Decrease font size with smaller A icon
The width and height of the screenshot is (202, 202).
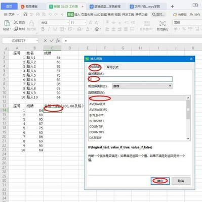point(96,23)
